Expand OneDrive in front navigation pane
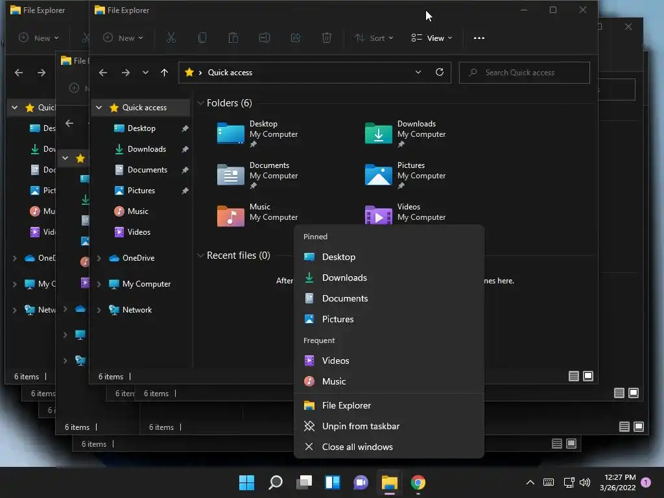This screenshot has width=664, height=498. point(99,258)
